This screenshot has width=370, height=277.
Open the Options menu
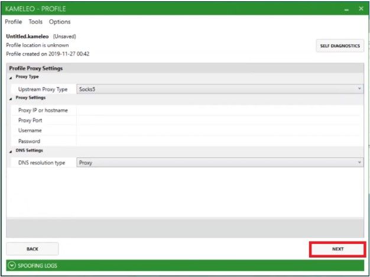pos(60,22)
